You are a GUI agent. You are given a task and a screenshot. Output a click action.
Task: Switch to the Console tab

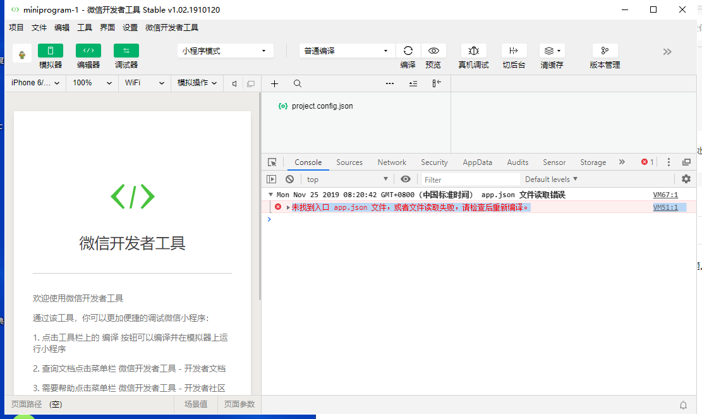pyautogui.click(x=308, y=162)
